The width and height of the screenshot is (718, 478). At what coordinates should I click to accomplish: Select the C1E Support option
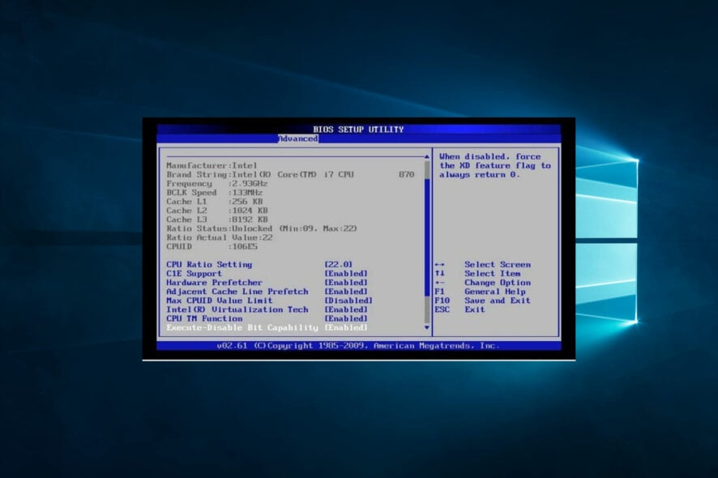tap(194, 274)
